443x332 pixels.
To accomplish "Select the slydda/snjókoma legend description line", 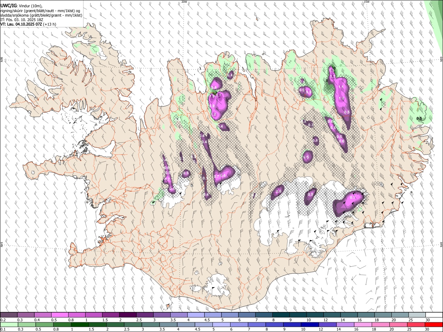I will [x=41, y=15].
